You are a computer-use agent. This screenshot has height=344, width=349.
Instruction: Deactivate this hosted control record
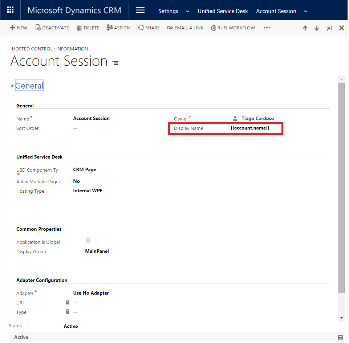(x=52, y=28)
